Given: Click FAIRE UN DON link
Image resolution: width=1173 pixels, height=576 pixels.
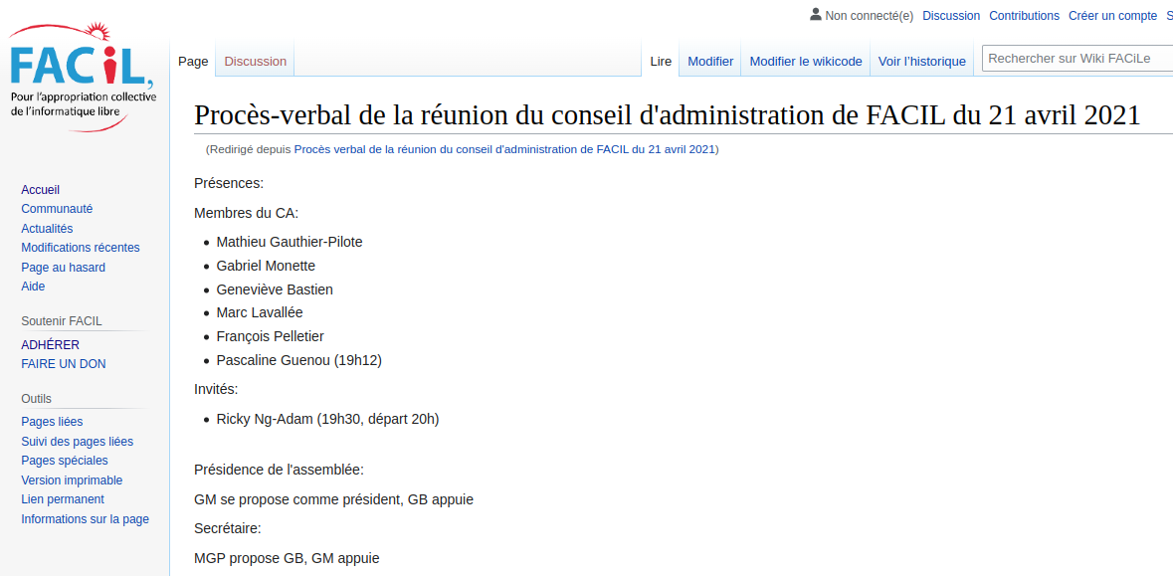Looking at the screenshot, I should tap(64, 364).
